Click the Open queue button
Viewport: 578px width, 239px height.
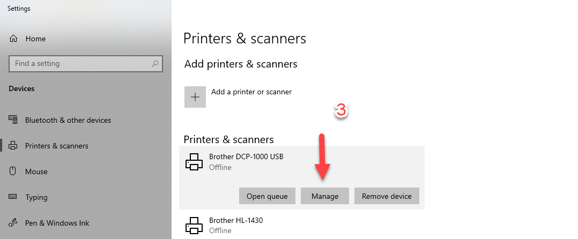[x=267, y=196]
